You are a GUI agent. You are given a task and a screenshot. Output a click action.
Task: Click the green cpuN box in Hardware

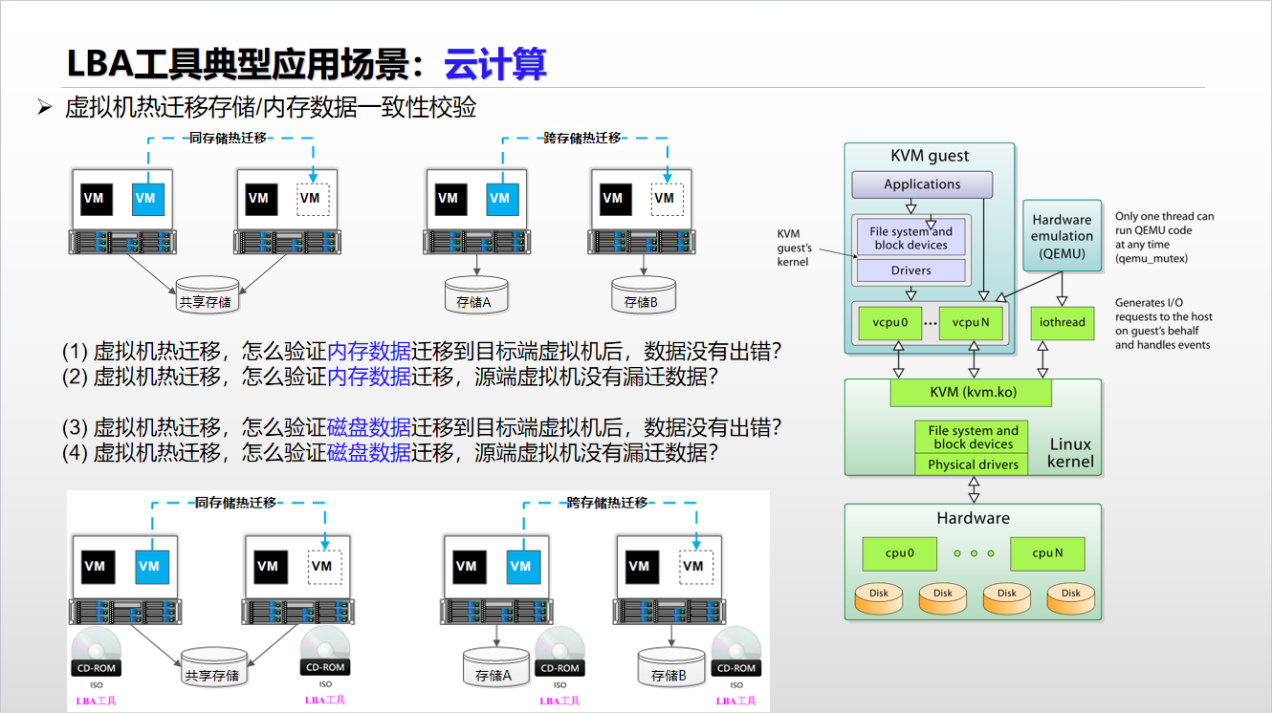click(1048, 552)
